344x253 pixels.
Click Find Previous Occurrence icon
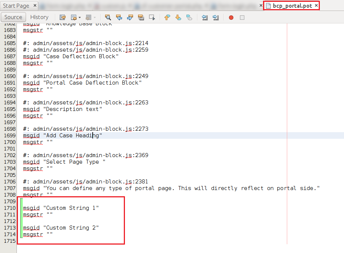(119, 17)
